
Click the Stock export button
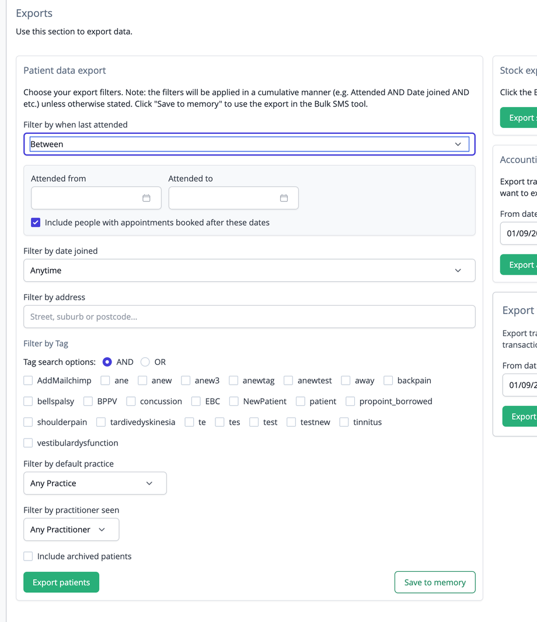coord(519,118)
